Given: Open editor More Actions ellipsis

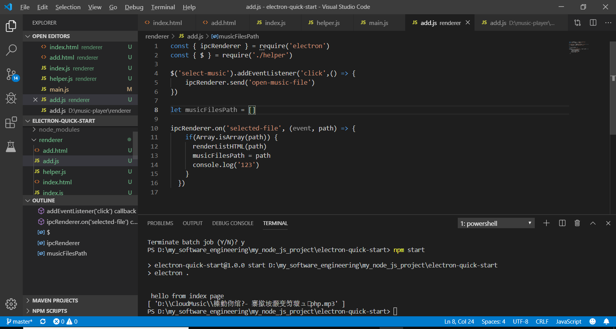Looking at the screenshot, I should 608,23.
